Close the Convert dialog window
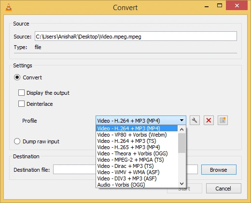This screenshot has height=203, width=251. point(237,5)
